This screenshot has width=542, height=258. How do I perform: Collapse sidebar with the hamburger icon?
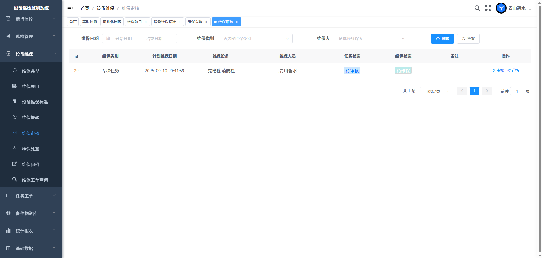click(x=70, y=8)
